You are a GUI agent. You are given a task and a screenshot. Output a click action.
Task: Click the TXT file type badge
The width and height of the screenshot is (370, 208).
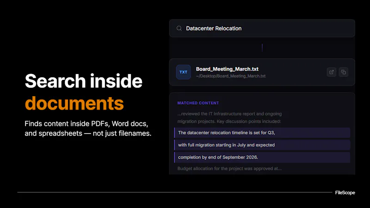183,72
